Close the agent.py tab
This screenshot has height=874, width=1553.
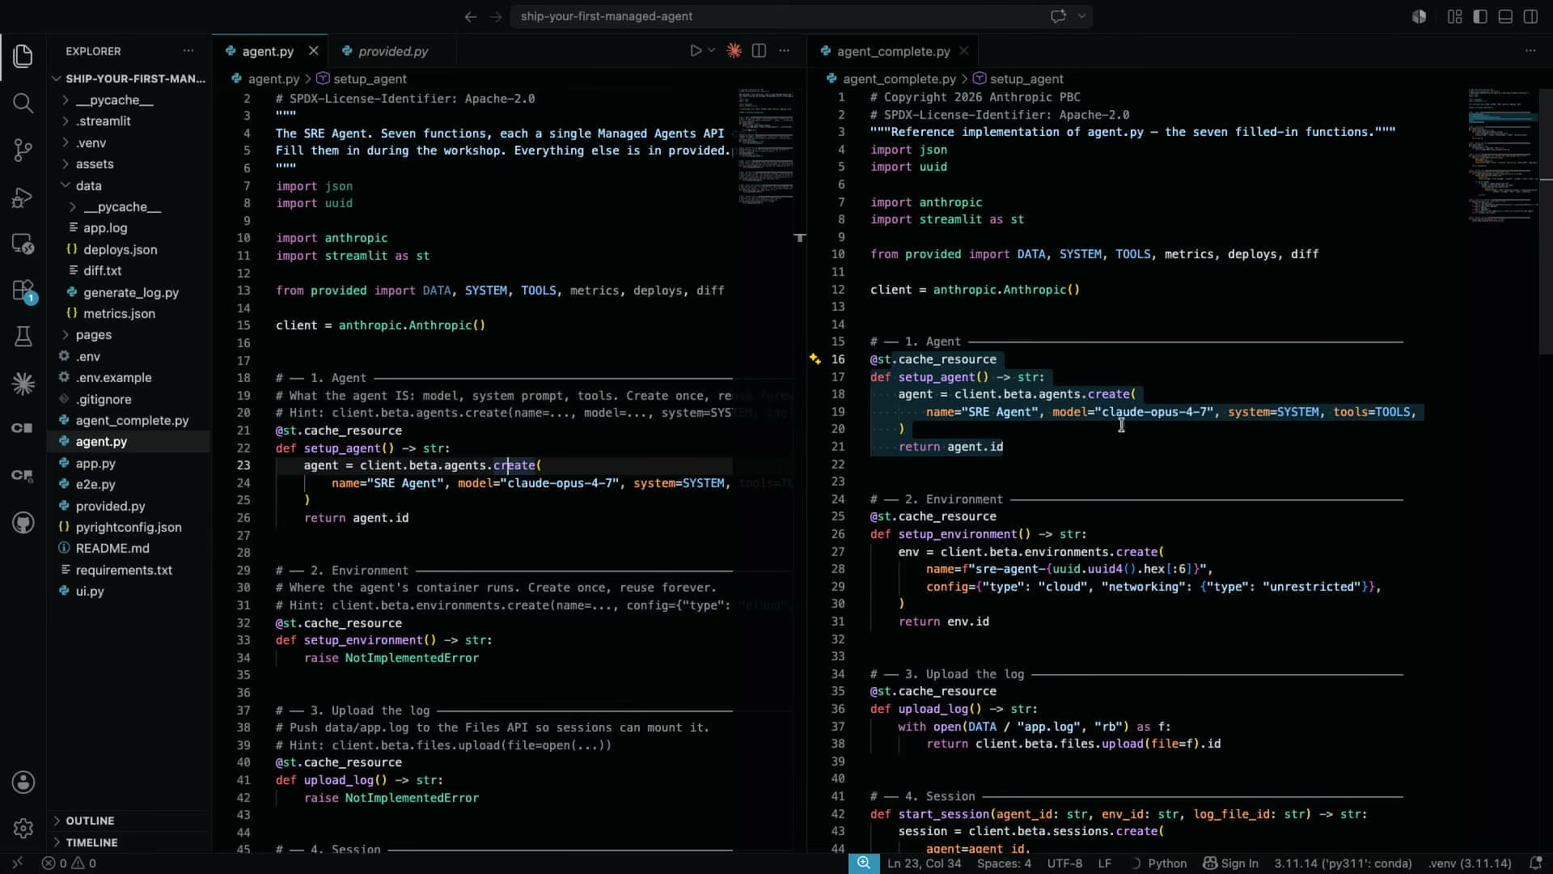[x=314, y=51]
